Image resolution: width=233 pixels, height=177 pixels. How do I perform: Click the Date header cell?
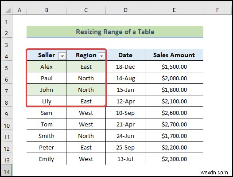[125, 55]
